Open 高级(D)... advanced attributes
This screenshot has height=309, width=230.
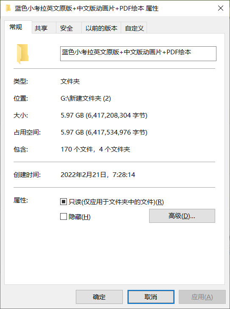tap(182, 216)
